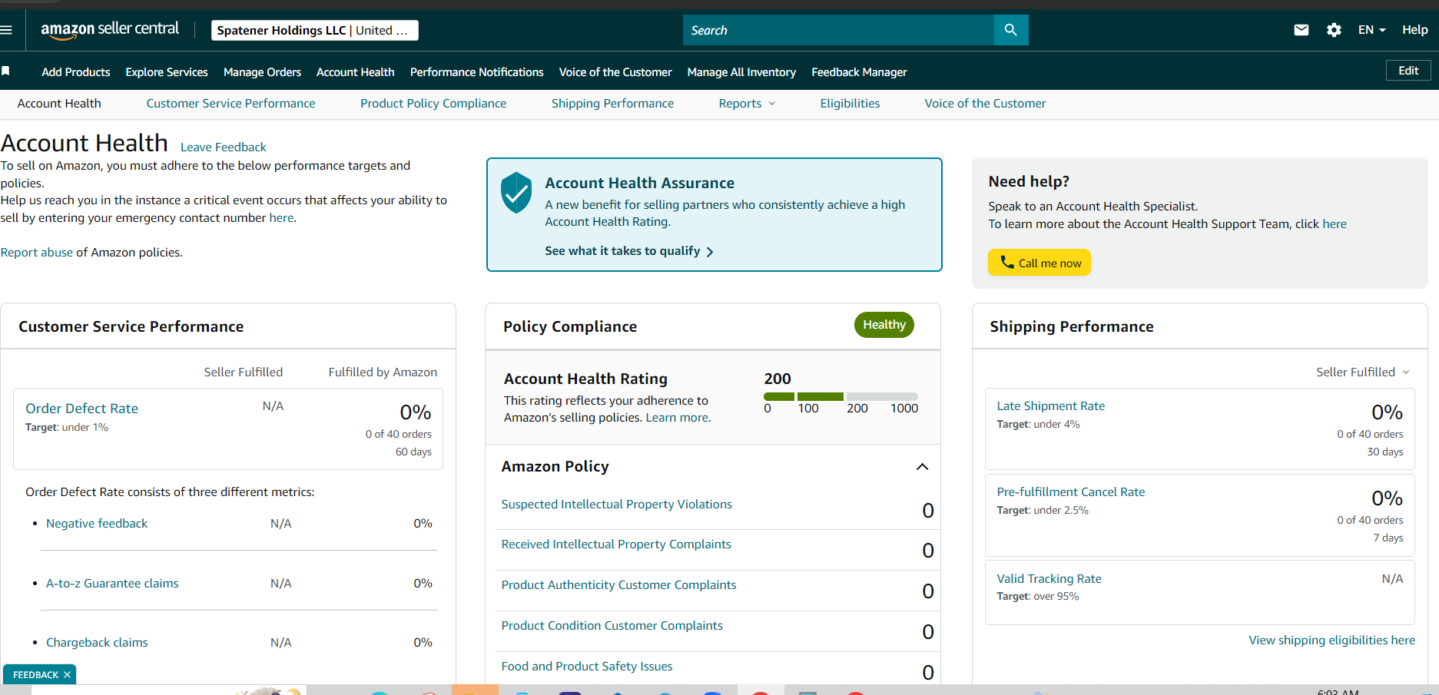The width and height of the screenshot is (1439, 695).
Task: Switch to Shipping Performance tab
Action: (612, 104)
